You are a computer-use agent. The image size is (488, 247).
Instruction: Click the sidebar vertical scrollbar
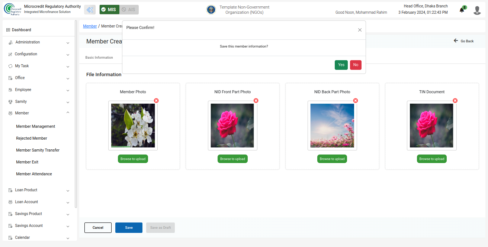[x=76, y=114]
